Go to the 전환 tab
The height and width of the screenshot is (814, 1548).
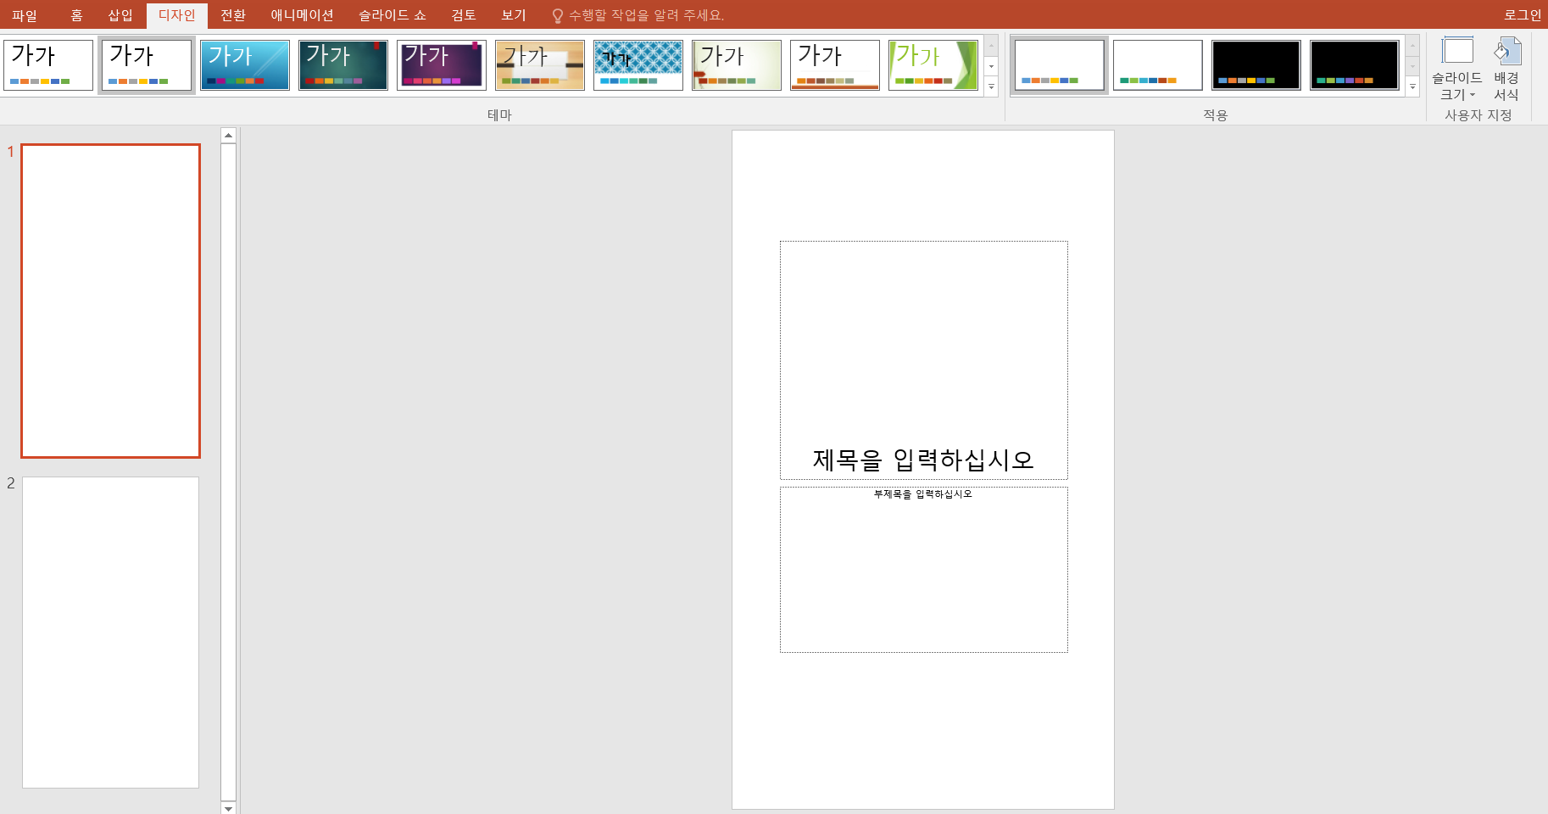click(233, 15)
